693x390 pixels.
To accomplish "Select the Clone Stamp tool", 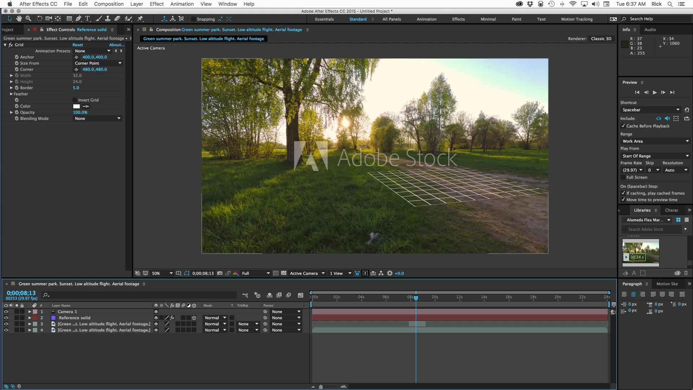I will point(108,19).
